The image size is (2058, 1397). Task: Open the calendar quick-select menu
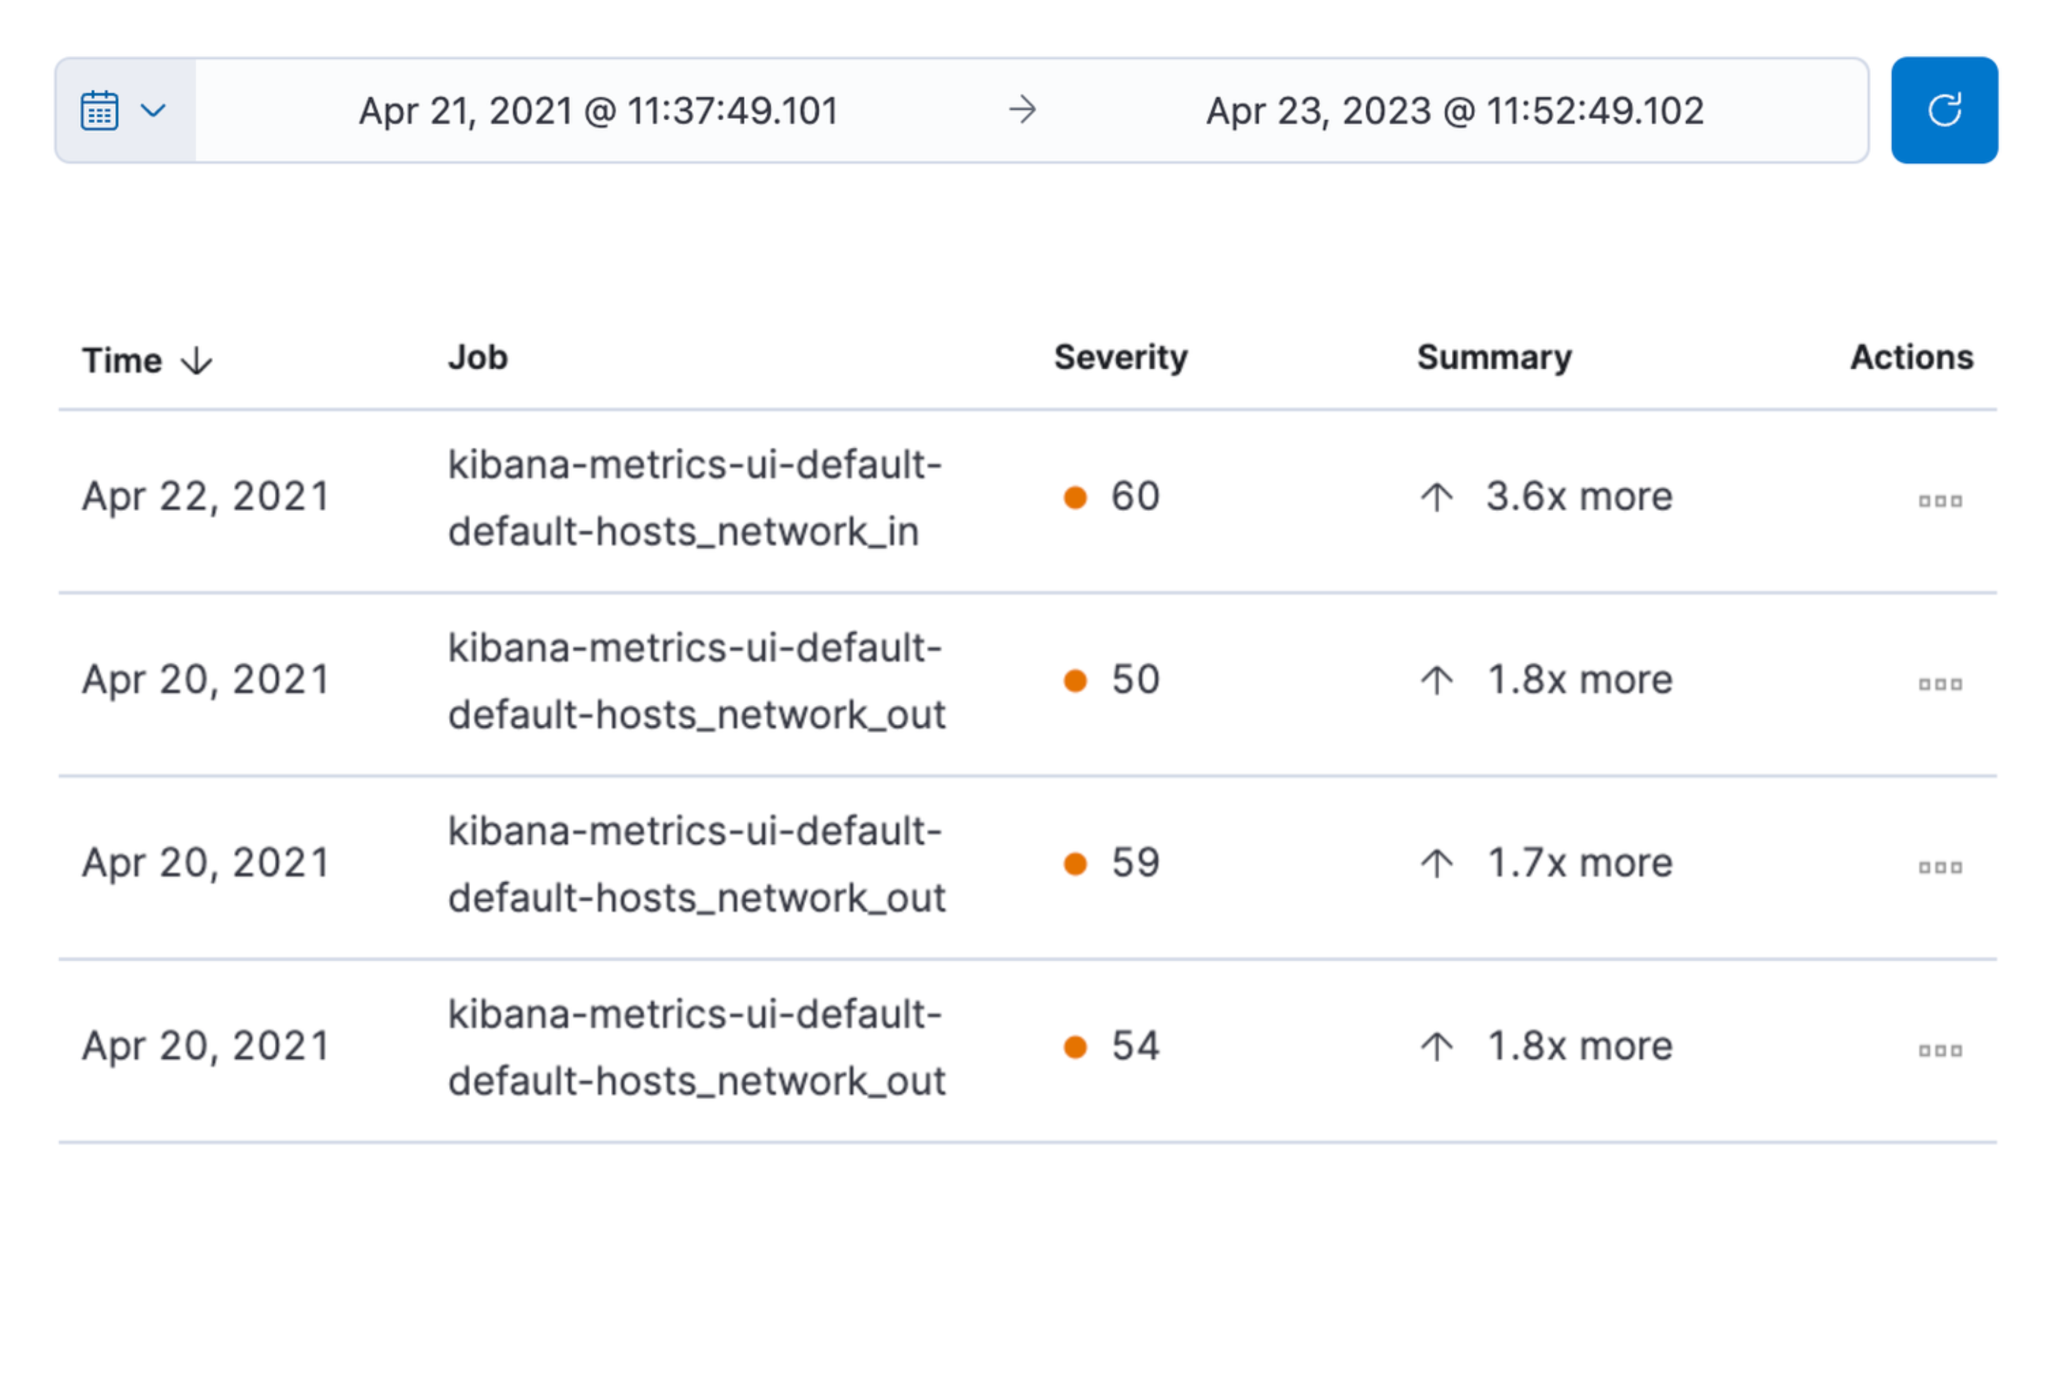click(x=124, y=111)
